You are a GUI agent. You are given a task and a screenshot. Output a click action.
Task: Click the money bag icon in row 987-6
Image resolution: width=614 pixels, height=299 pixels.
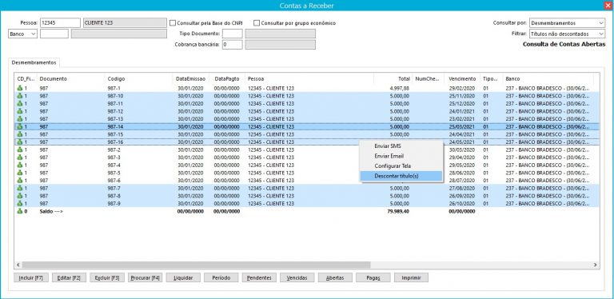[20, 181]
